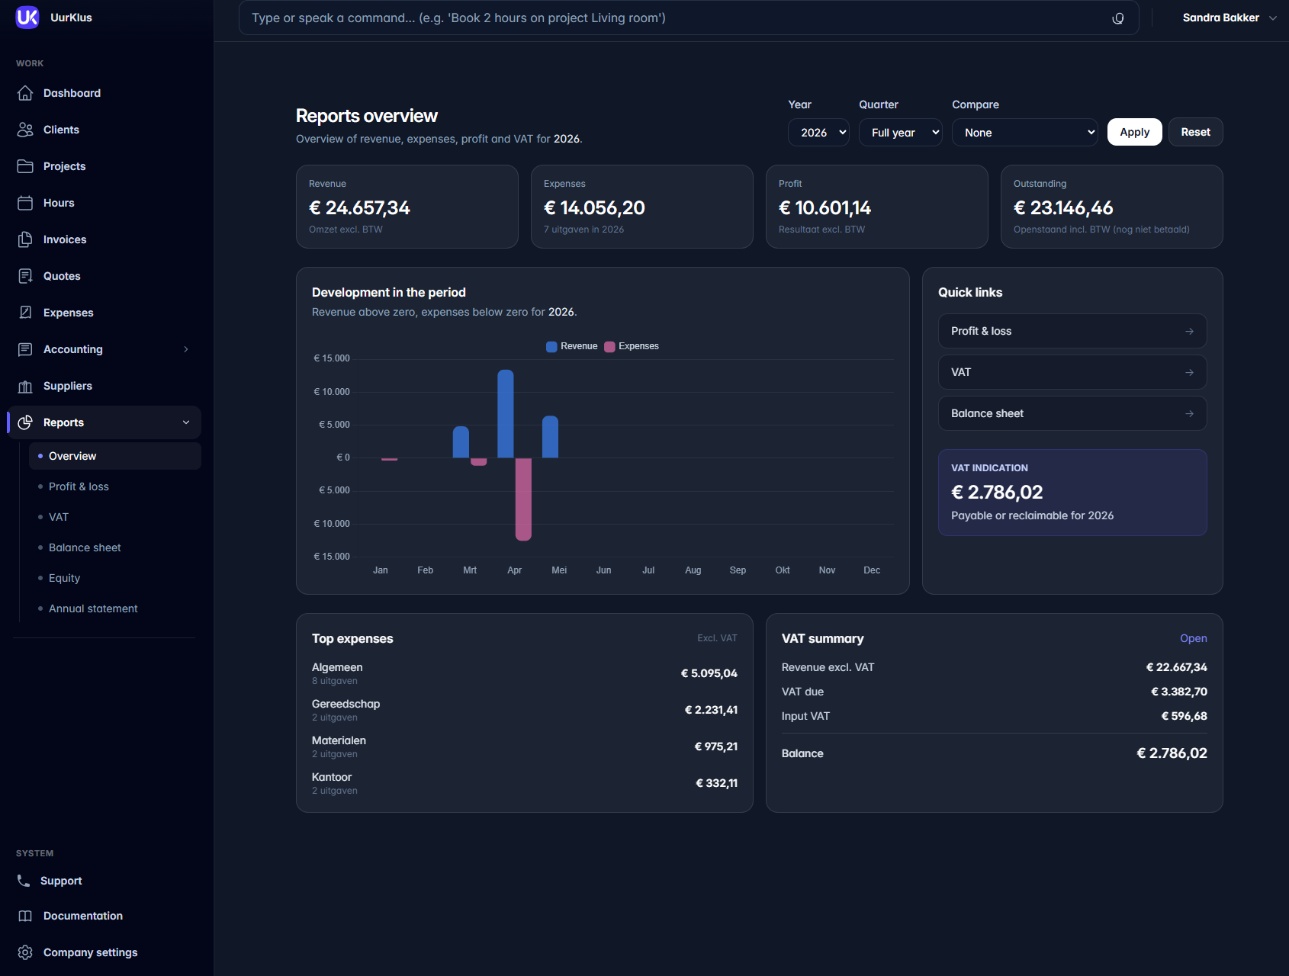The image size is (1289, 976).
Task: Toggle the Revenue legend color swatch
Action: pyautogui.click(x=551, y=346)
